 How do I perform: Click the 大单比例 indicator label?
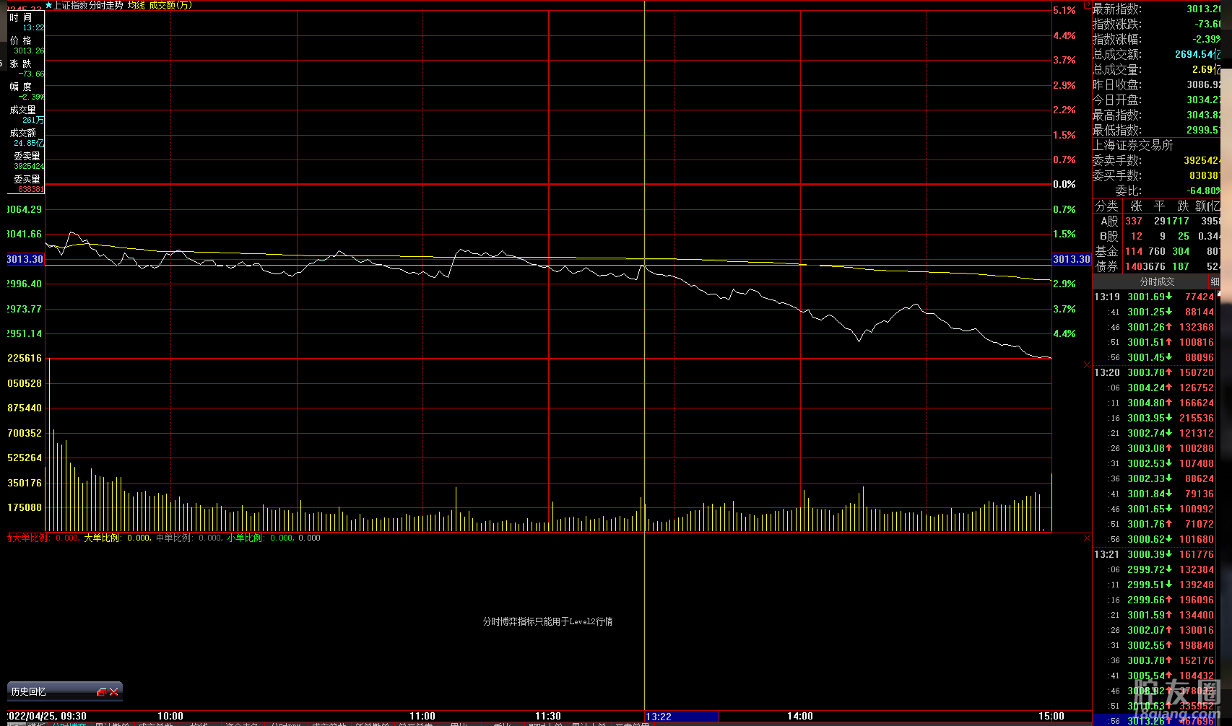point(102,538)
